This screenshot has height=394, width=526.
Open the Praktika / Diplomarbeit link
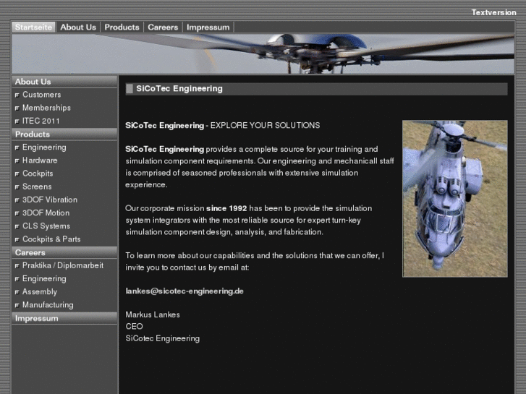(63, 265)
